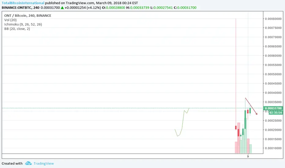Click the 0.00060000 price axis label
The width and height of the screenshot is (285, 168).
pyautogui.click(x=273, y=56)
